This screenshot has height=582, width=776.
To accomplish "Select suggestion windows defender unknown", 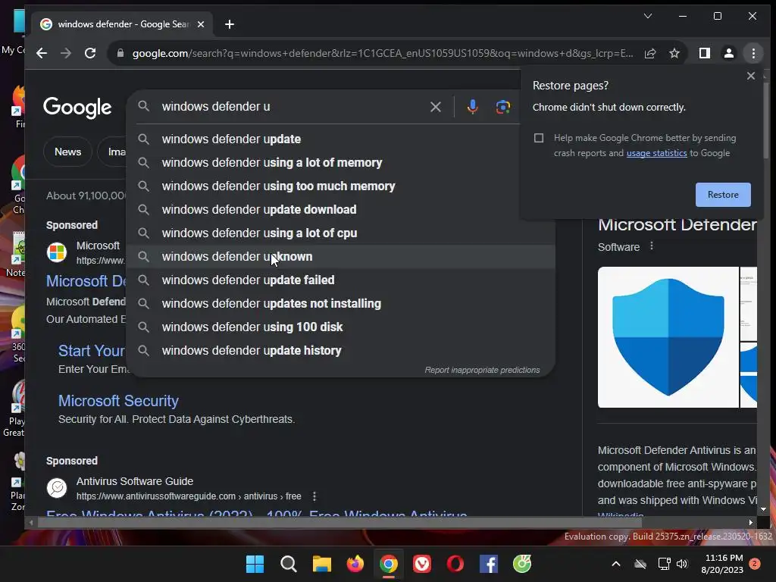I will pos(340,257).
